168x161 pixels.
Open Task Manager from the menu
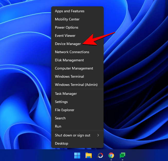coord(66,94)
